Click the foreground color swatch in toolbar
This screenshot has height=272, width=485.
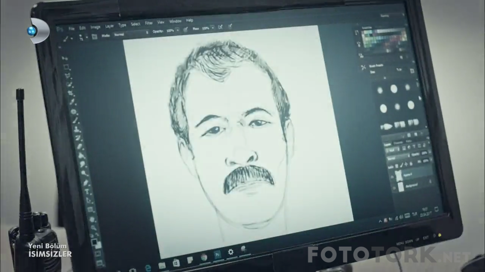point(94,242)
